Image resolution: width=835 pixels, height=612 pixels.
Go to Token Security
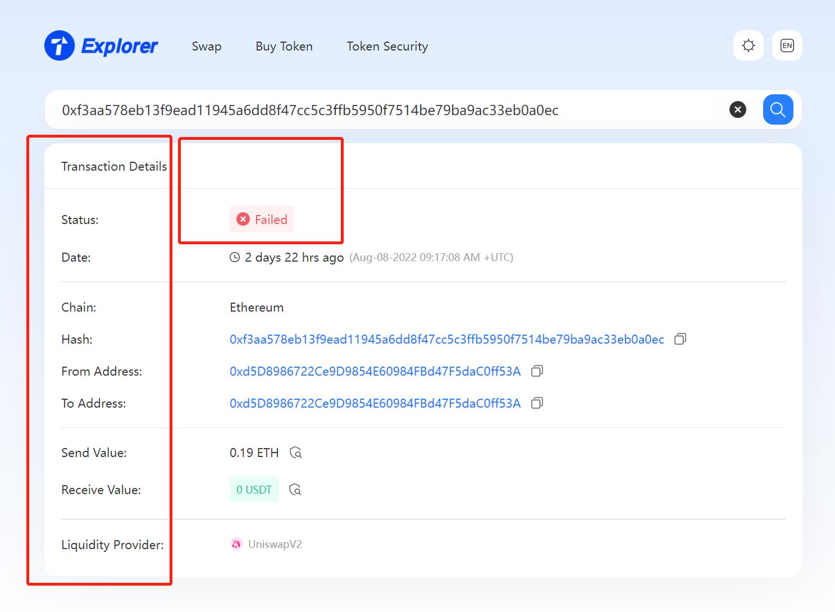(387, 46)
